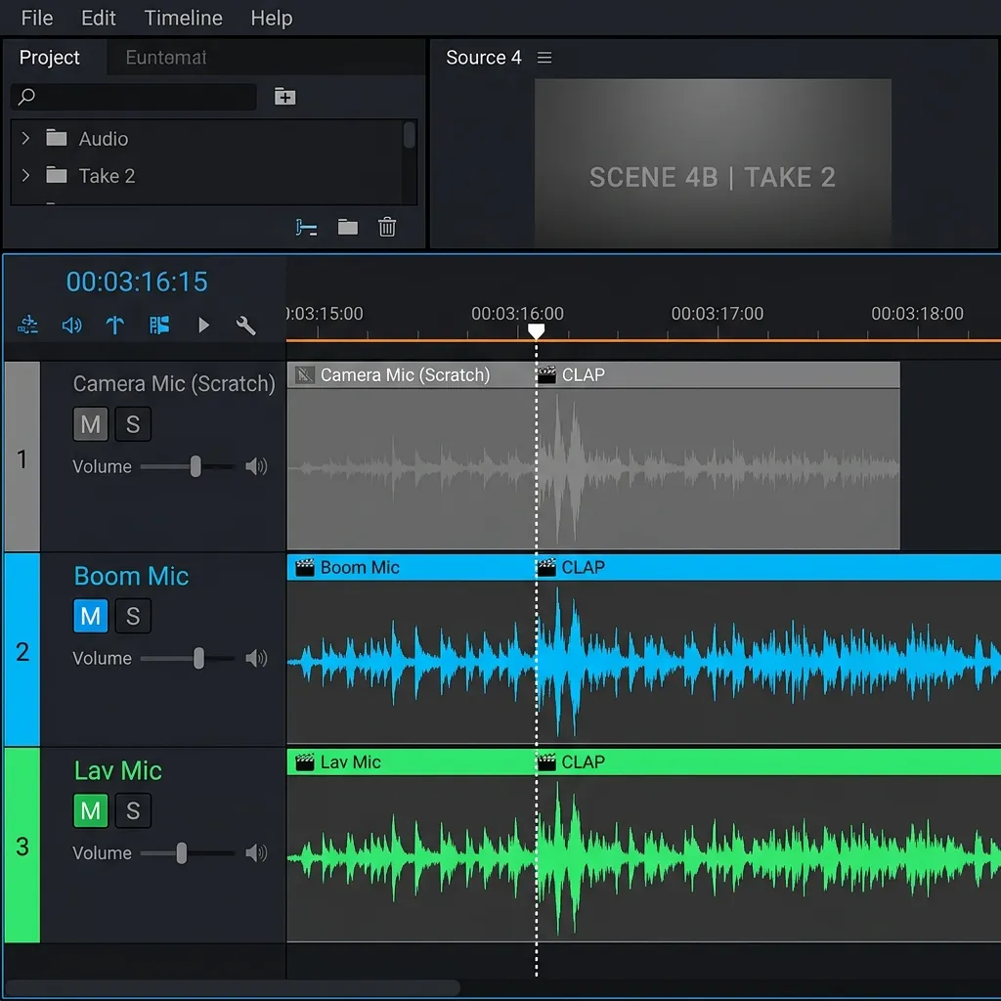Unmute the Boom Mic track
Screen dimensions: 1001x1001
tap(91, 616)
